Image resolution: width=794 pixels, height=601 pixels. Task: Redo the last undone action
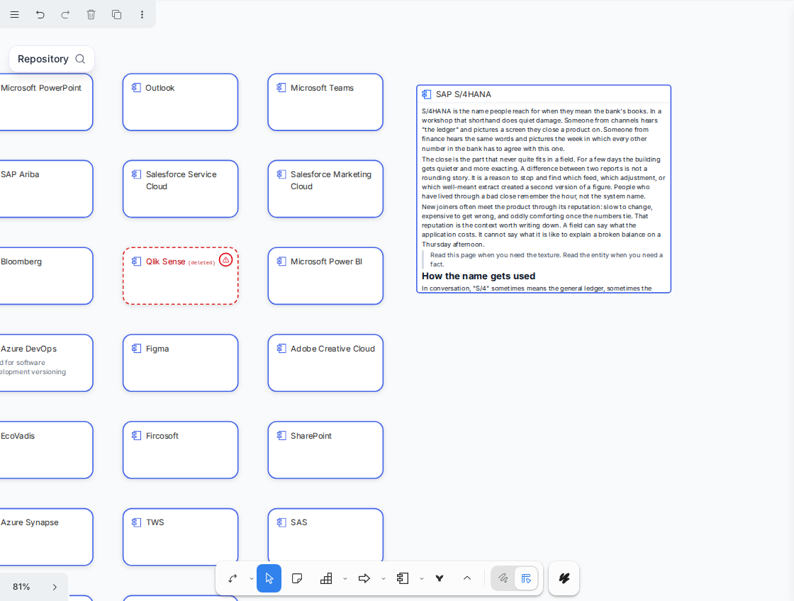point(65,15)
